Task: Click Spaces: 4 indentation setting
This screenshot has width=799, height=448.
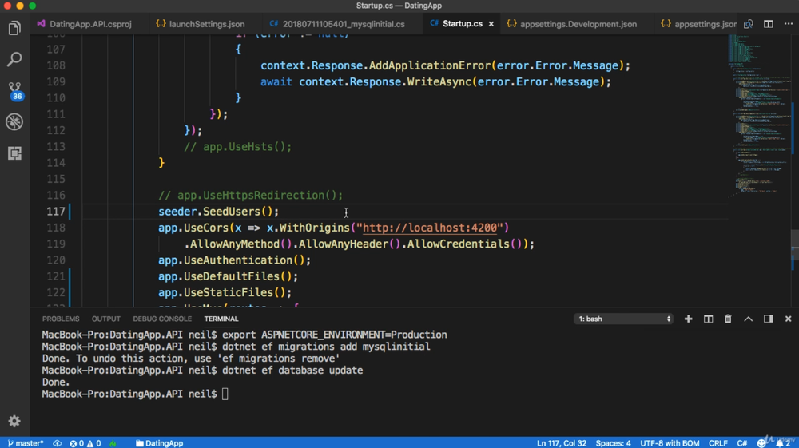Action: click(613, 442)
